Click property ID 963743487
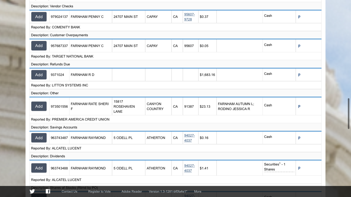 tap(59, 138)
